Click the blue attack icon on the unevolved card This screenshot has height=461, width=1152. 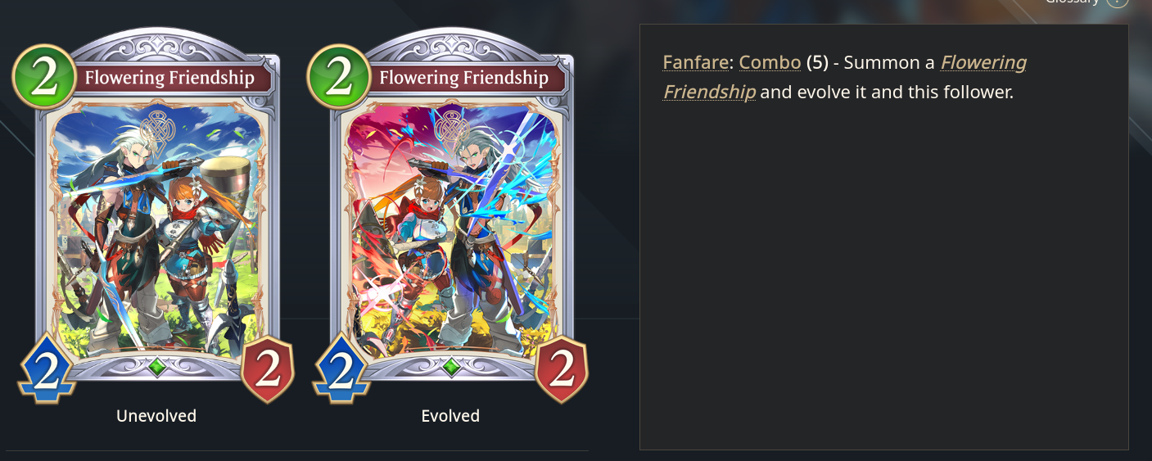click(x=47, y=369)
